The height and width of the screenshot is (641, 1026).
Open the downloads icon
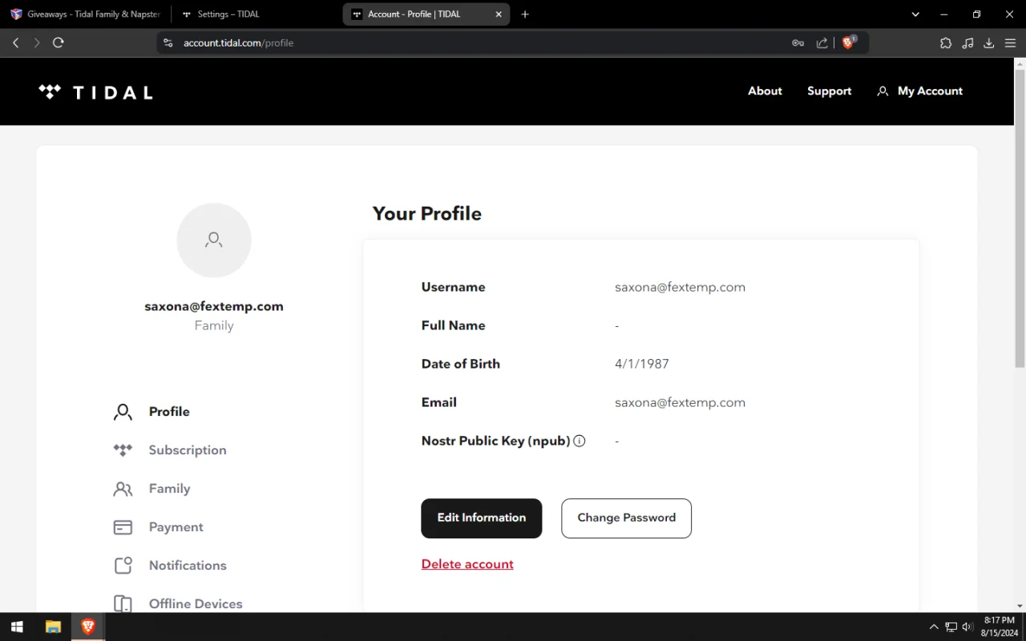pyautogui.click(x=989, y=42)
